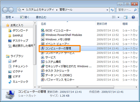
Task: Click the iSCSI イニシエーター shortcut icon
Action: (x=43, y=30)
